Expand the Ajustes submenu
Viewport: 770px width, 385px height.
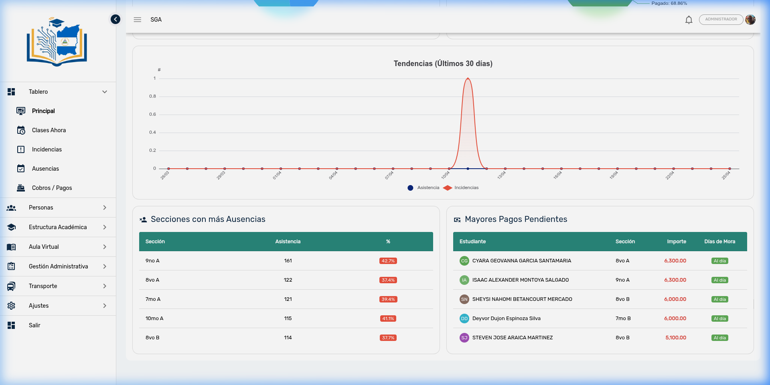point(105,306)
